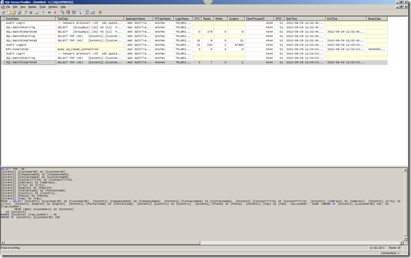
Task: Click the SPID column header
Action: click(279, 18)
